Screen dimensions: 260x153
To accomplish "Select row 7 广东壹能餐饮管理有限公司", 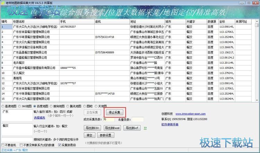I will (x=36, y=58).
